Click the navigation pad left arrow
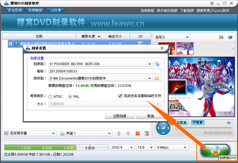238x163 pixels. (158, 128)
